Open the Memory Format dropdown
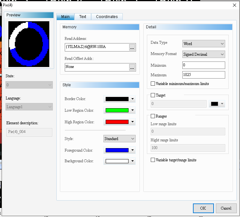Screen dimensions: 240x217 pyautogui.click(x=204, y=54)
